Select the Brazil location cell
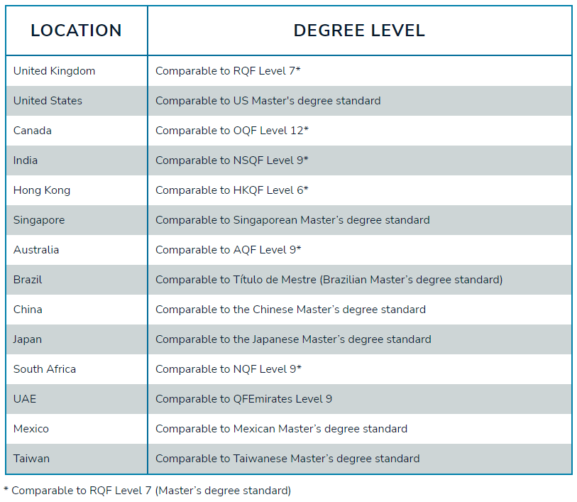The image size is (577, 502). (x=28, y=280)
